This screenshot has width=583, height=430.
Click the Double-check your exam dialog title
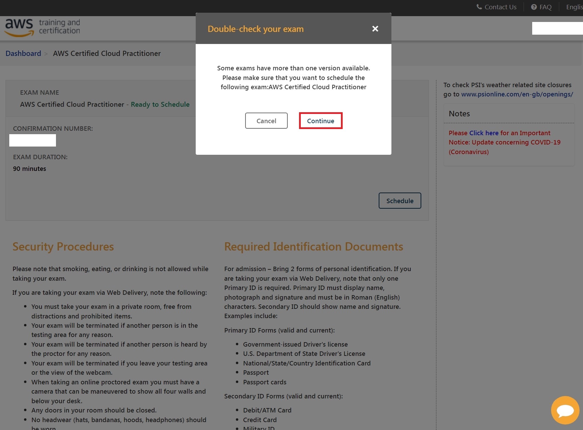pos(255,29)
